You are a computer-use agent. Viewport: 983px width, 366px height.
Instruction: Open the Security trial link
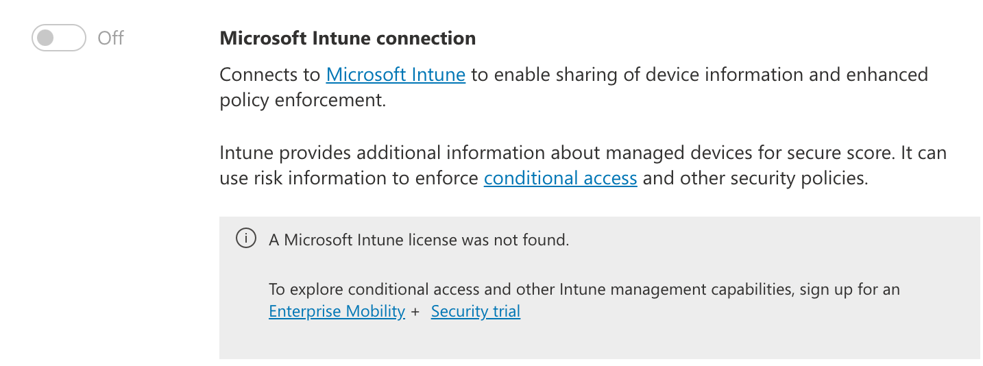(x=476, y=311)
